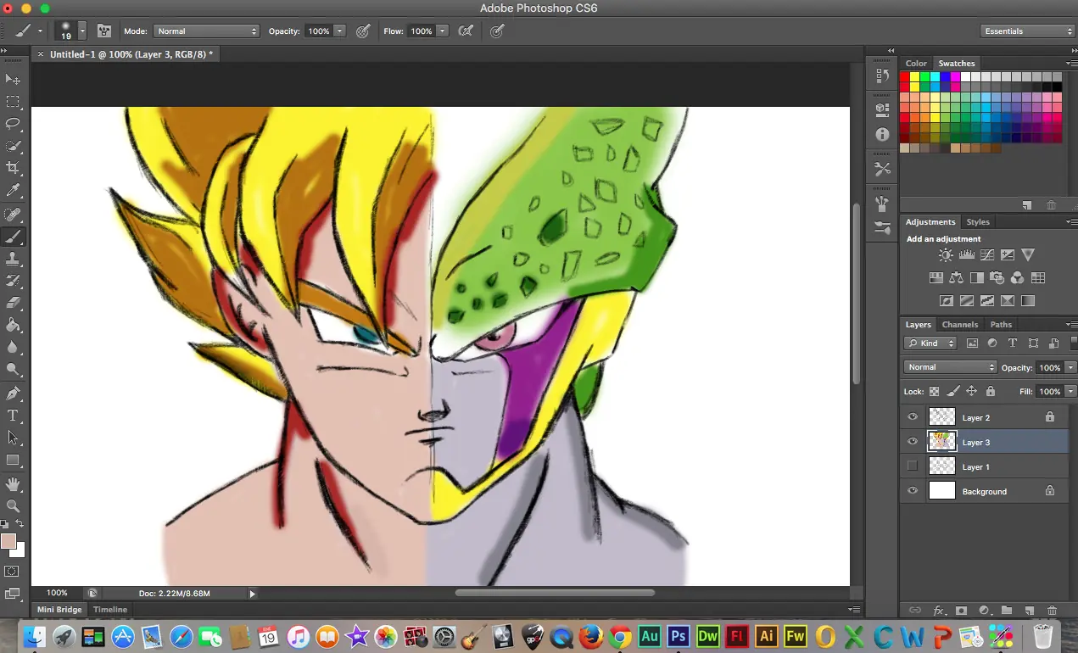Toggle lock position
Screen dimensions: 1078x653
tap(971, 392)
